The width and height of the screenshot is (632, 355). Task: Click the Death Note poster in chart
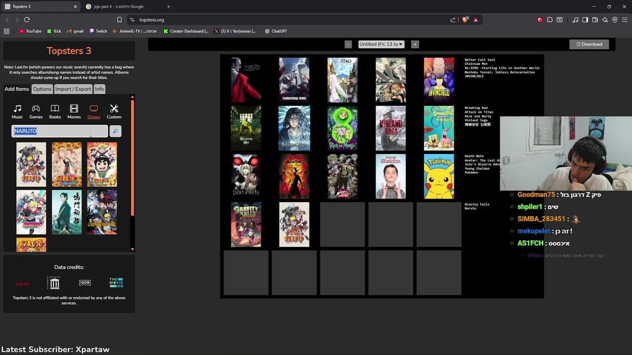(x=246, y=176)
